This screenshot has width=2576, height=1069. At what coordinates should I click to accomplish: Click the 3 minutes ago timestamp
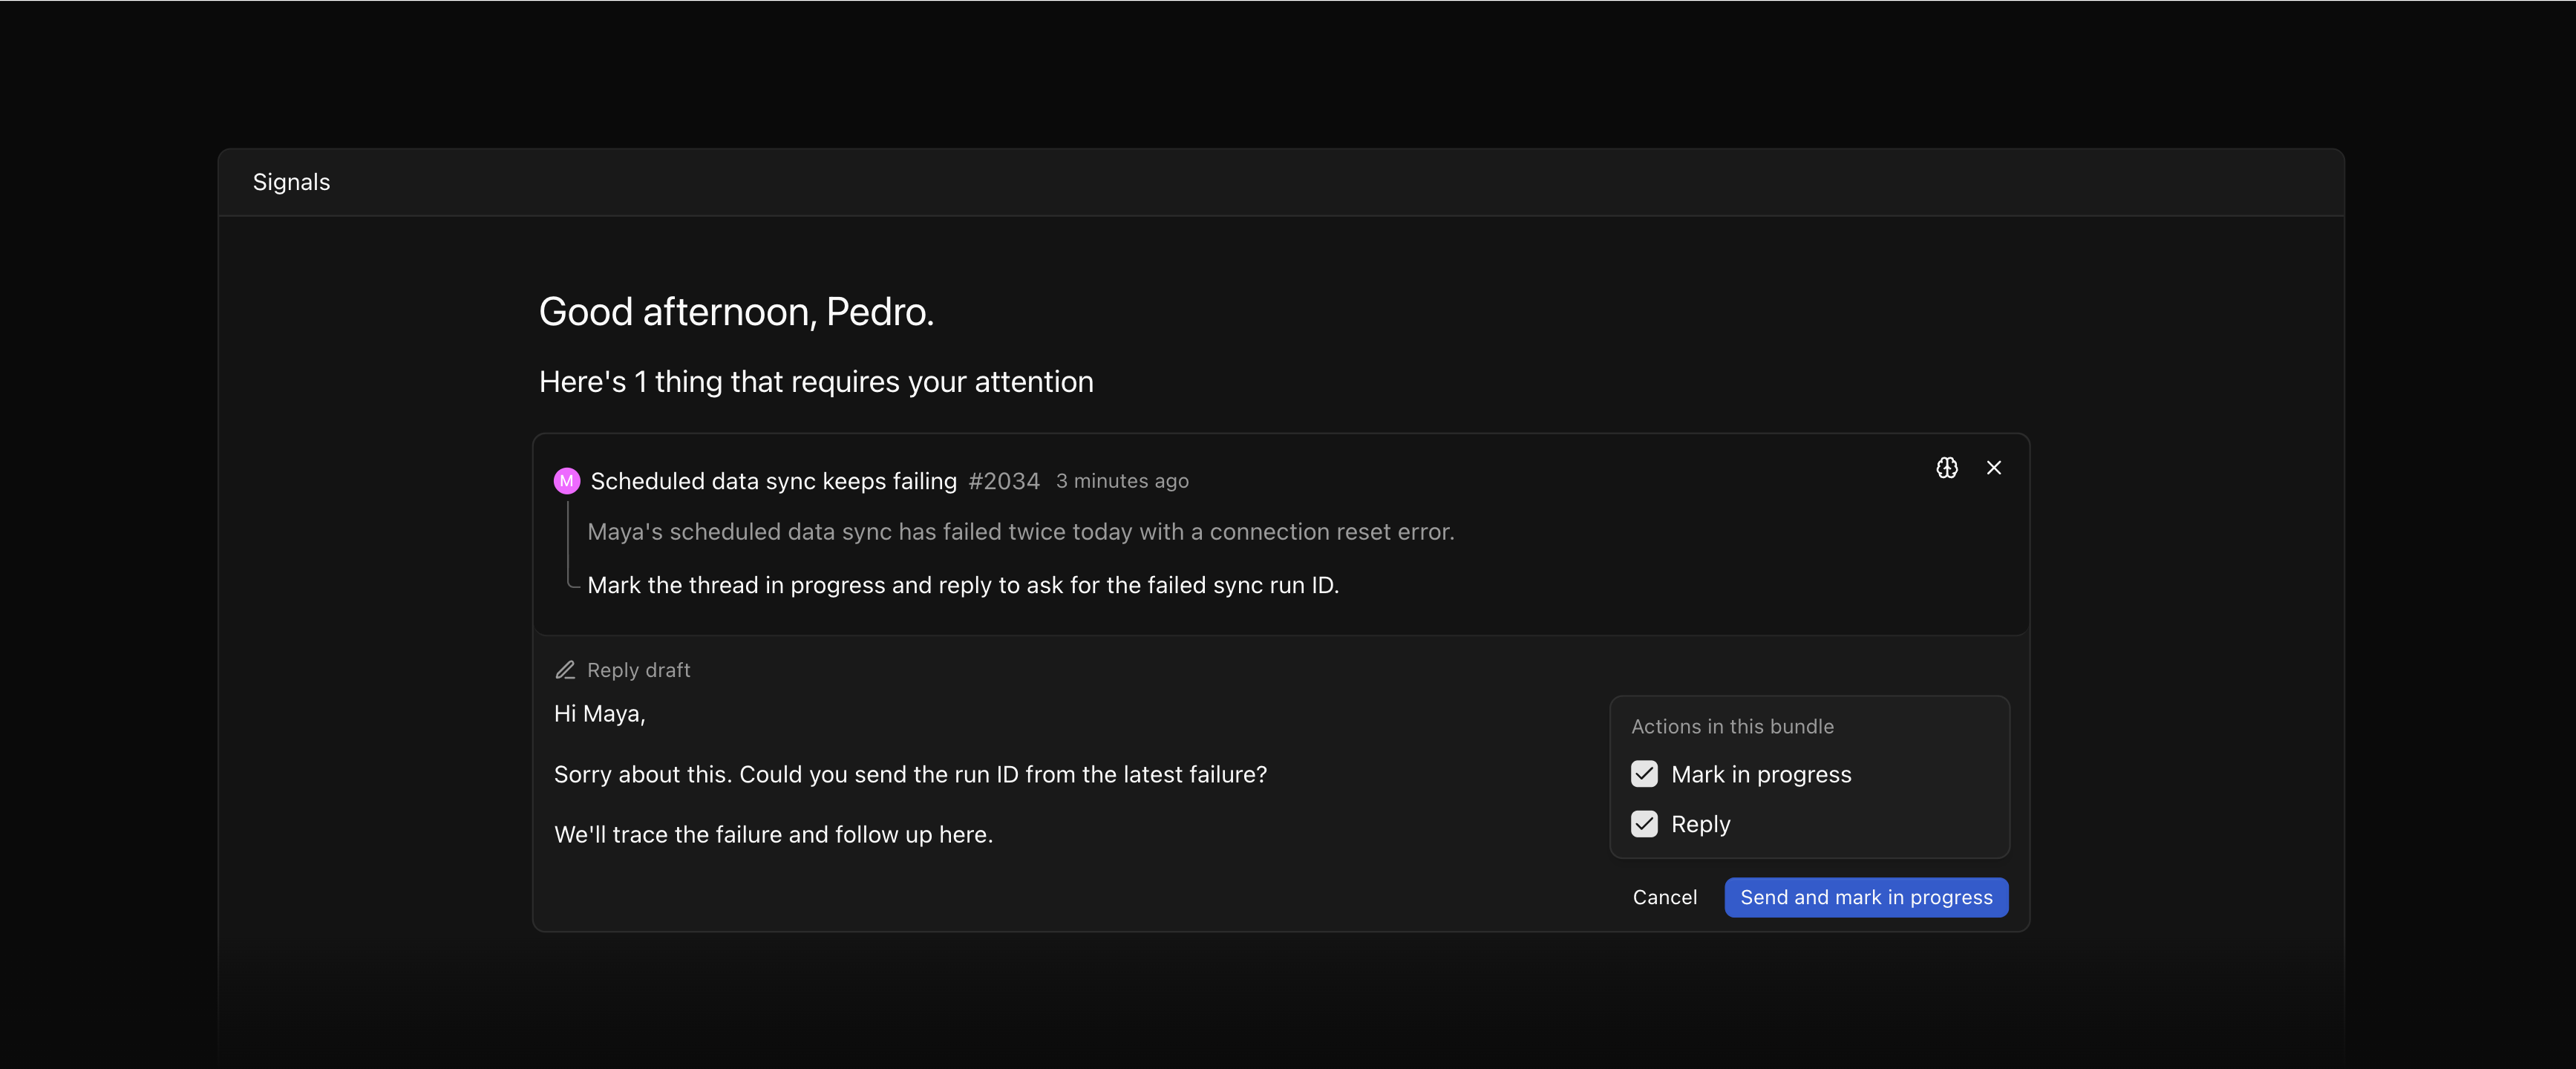(x=1122, y=481)
